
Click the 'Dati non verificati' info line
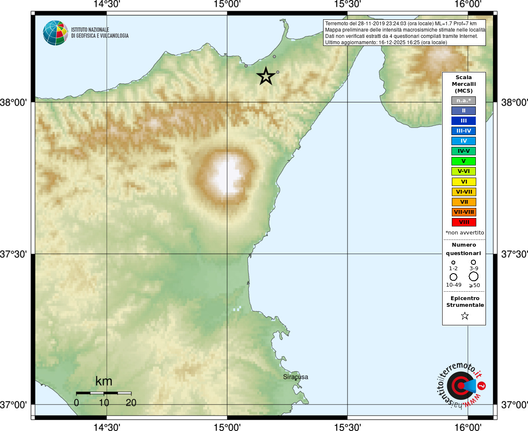point(401,36)
